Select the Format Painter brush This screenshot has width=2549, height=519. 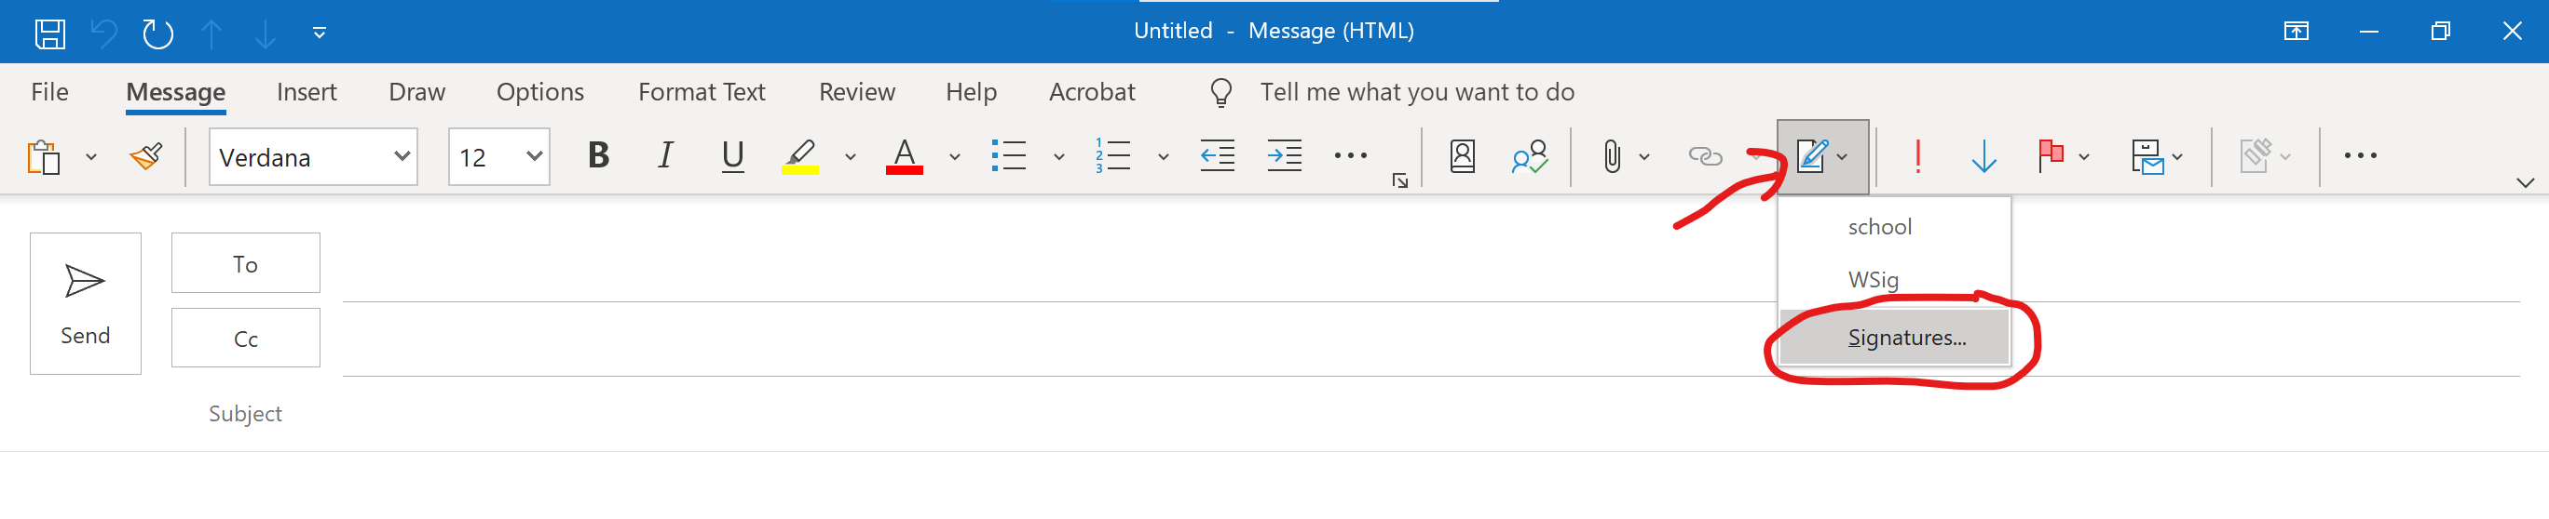[x=146, y=156]
